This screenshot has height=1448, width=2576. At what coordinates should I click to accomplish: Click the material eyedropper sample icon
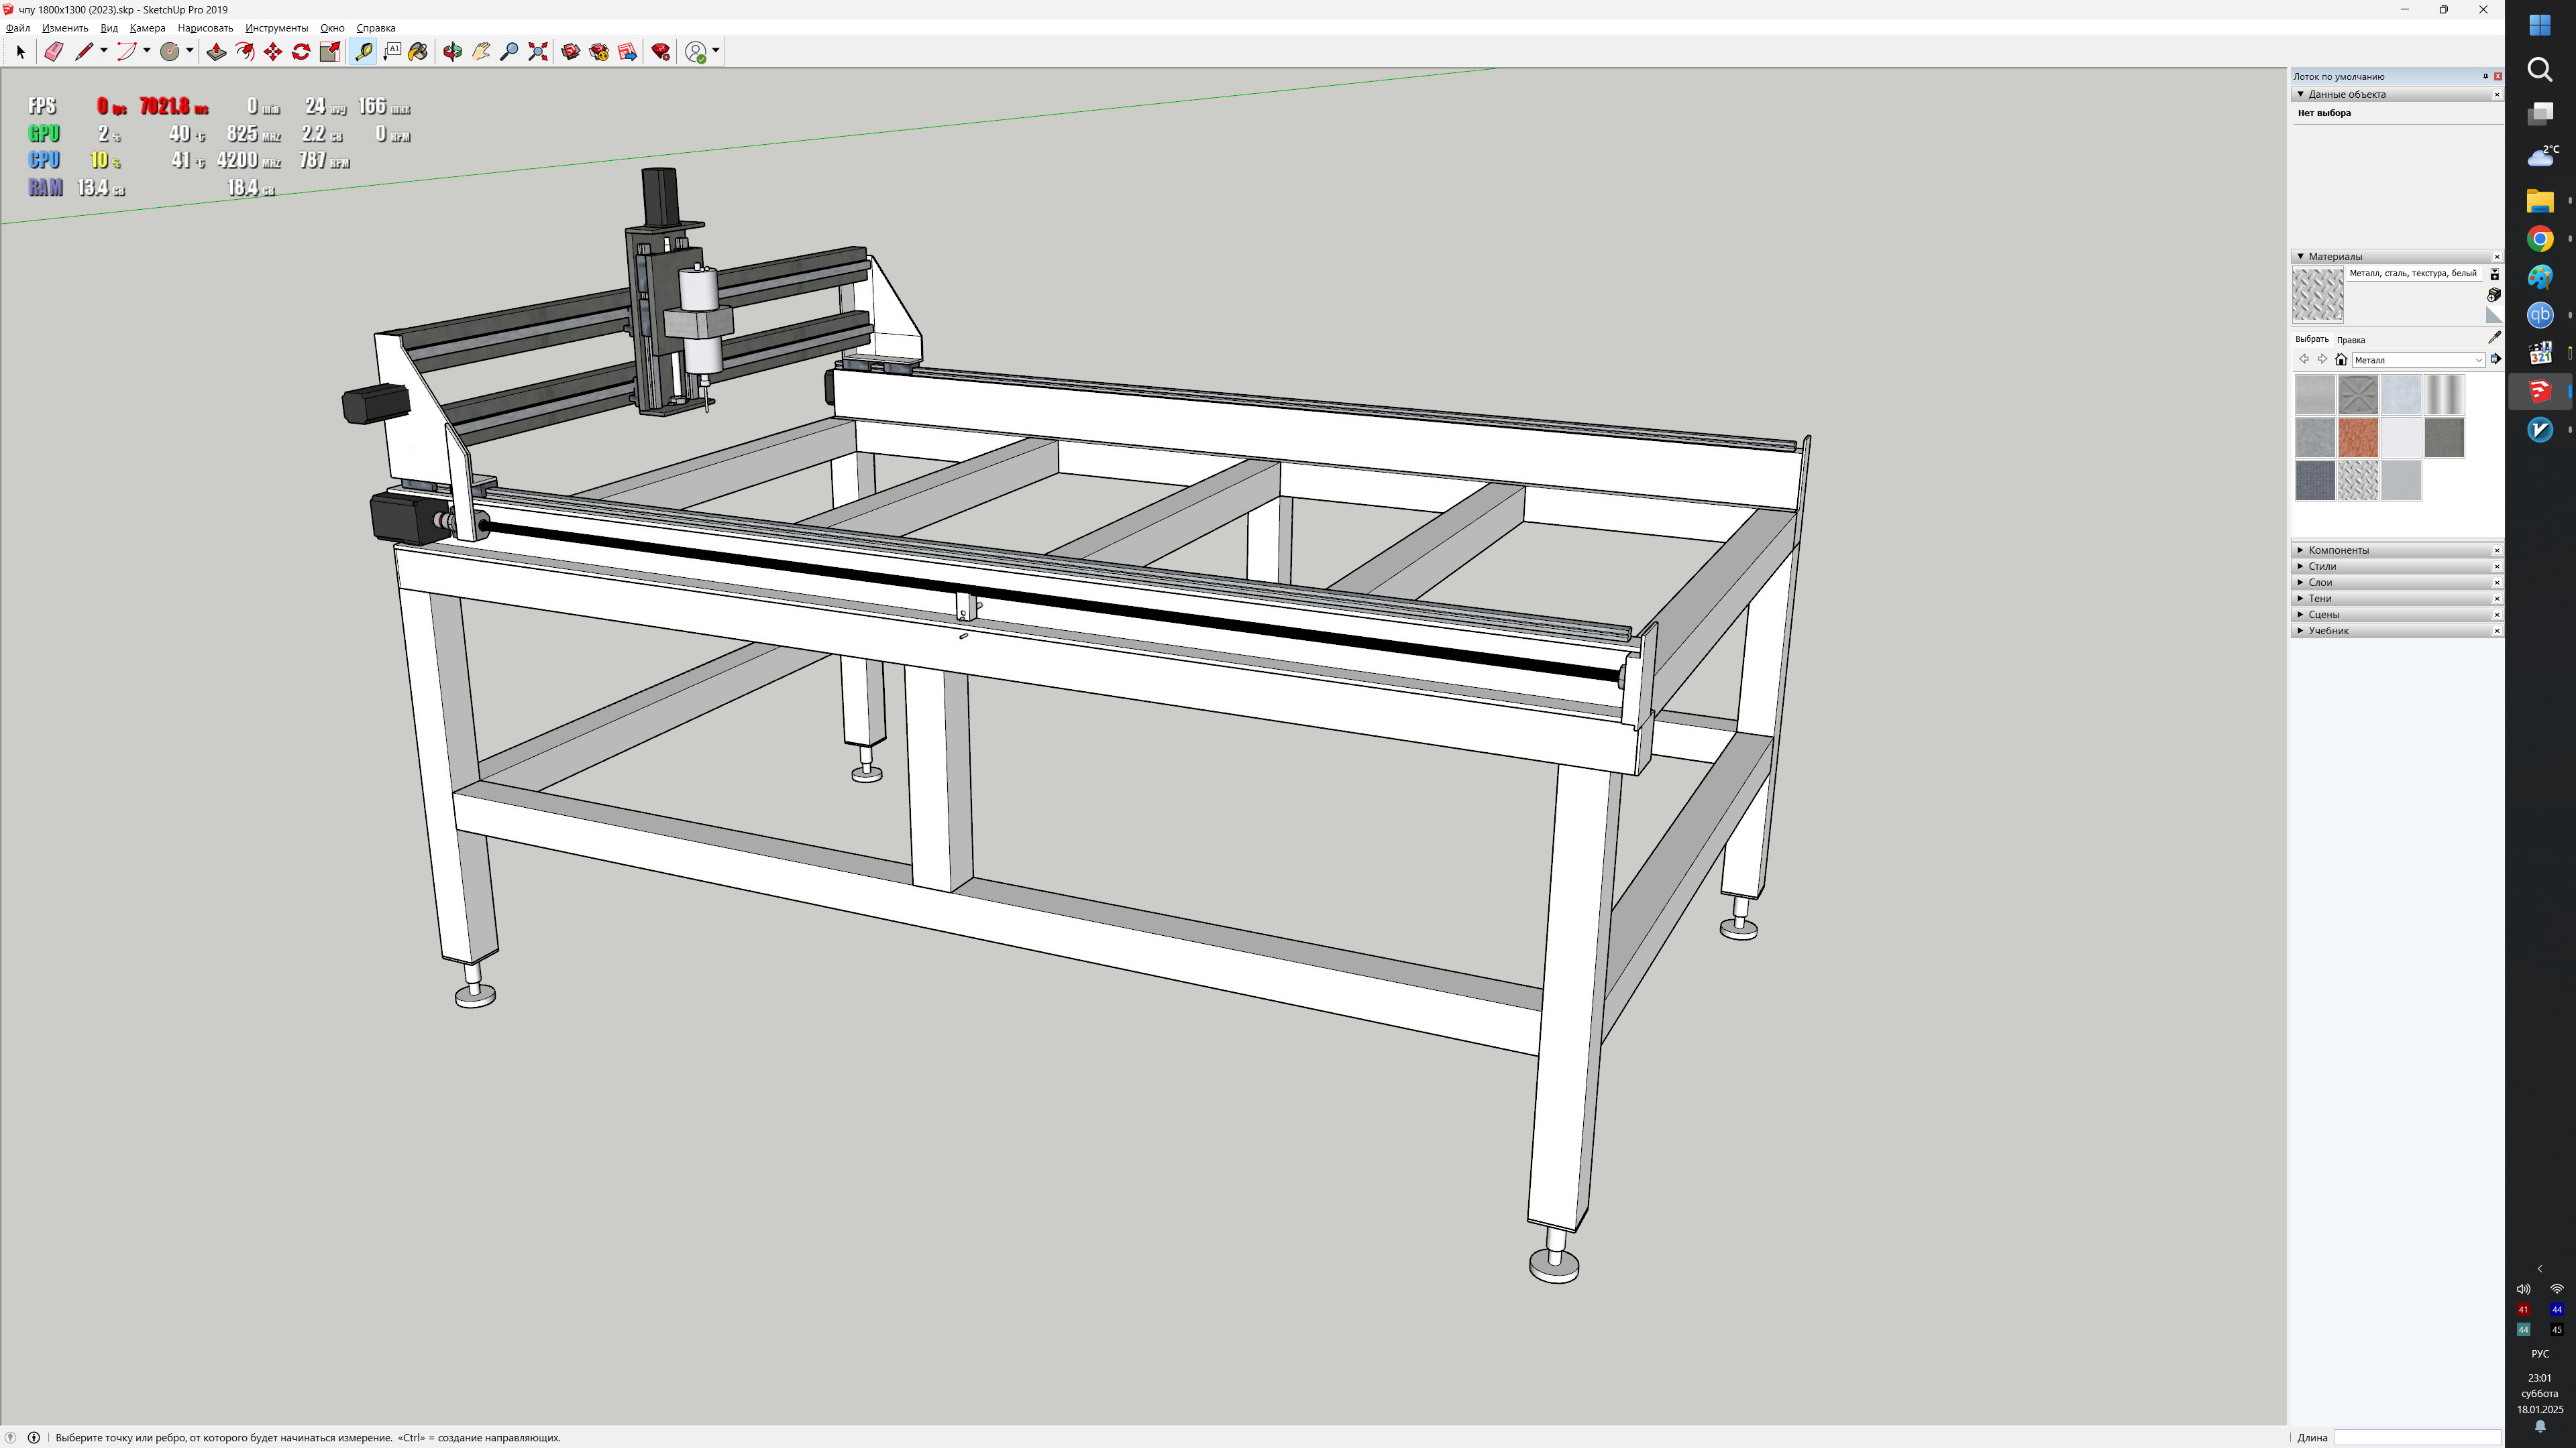click(x=2494, y=338)
